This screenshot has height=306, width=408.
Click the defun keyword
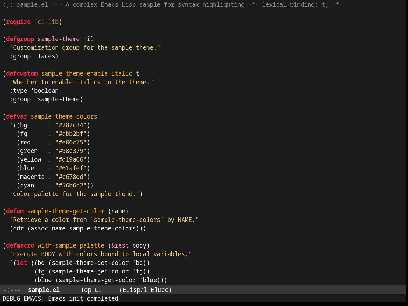point(15,211)
